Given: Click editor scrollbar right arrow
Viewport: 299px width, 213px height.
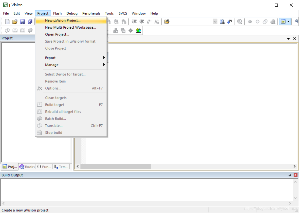Looking at the screenshot, I should click(295, 166).
